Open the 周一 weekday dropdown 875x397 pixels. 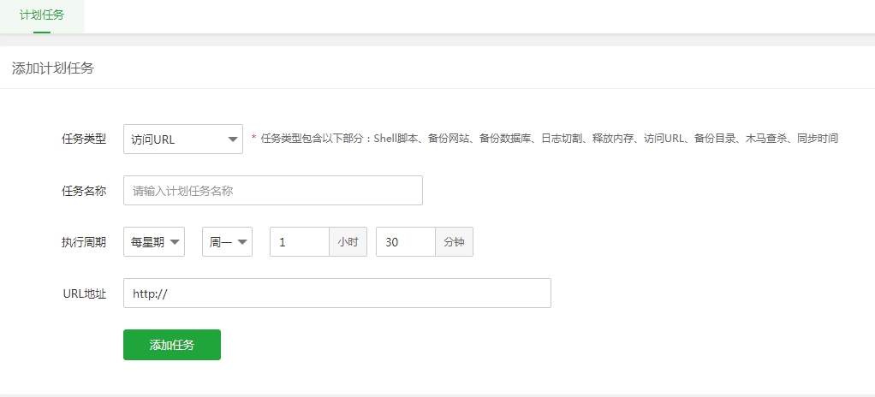click(x=226, y=242)
